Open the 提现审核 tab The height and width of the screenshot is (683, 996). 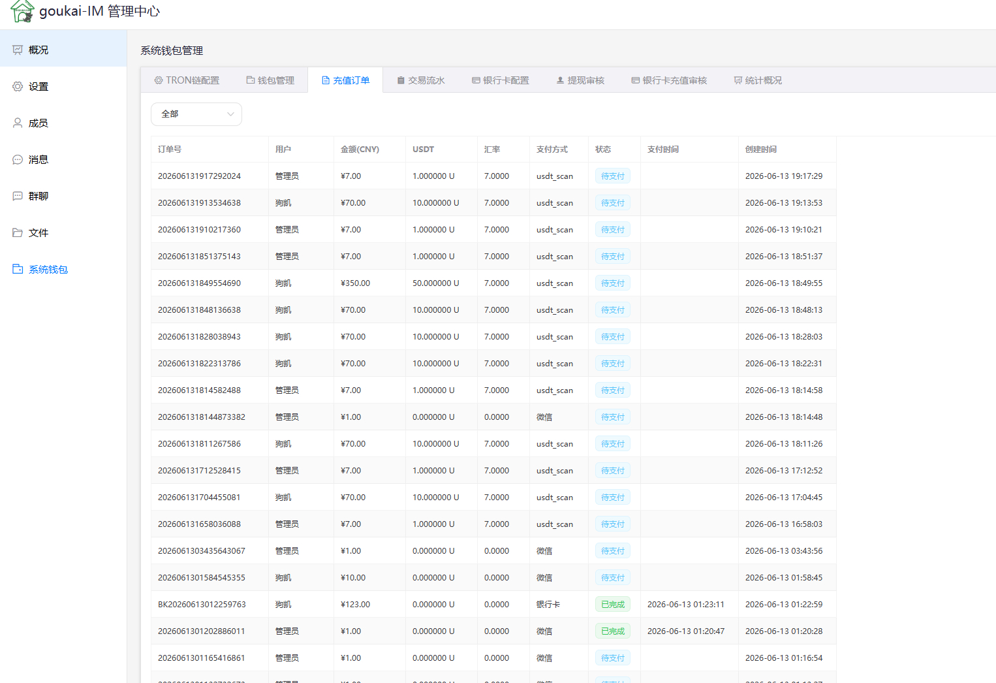click(580, 80)
